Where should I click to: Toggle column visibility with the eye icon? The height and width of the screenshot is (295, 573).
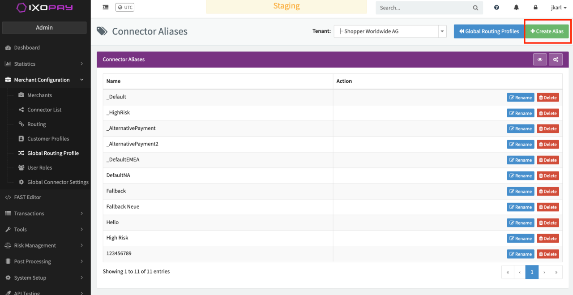coord(540,60)
